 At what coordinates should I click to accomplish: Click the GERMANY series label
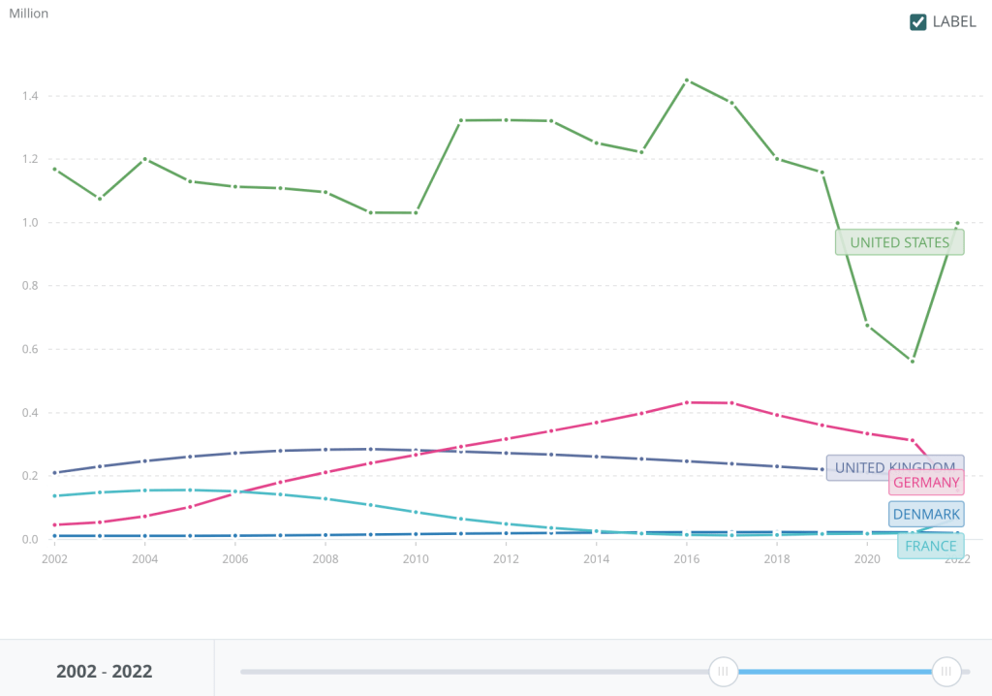point(926,483)
